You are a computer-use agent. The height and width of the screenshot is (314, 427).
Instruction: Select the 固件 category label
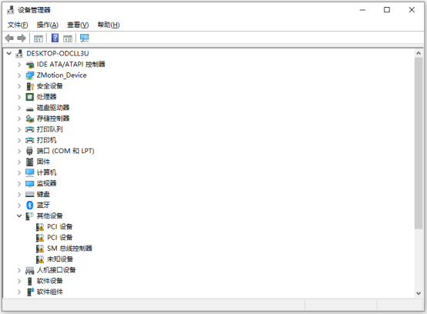tap(43, 162)
